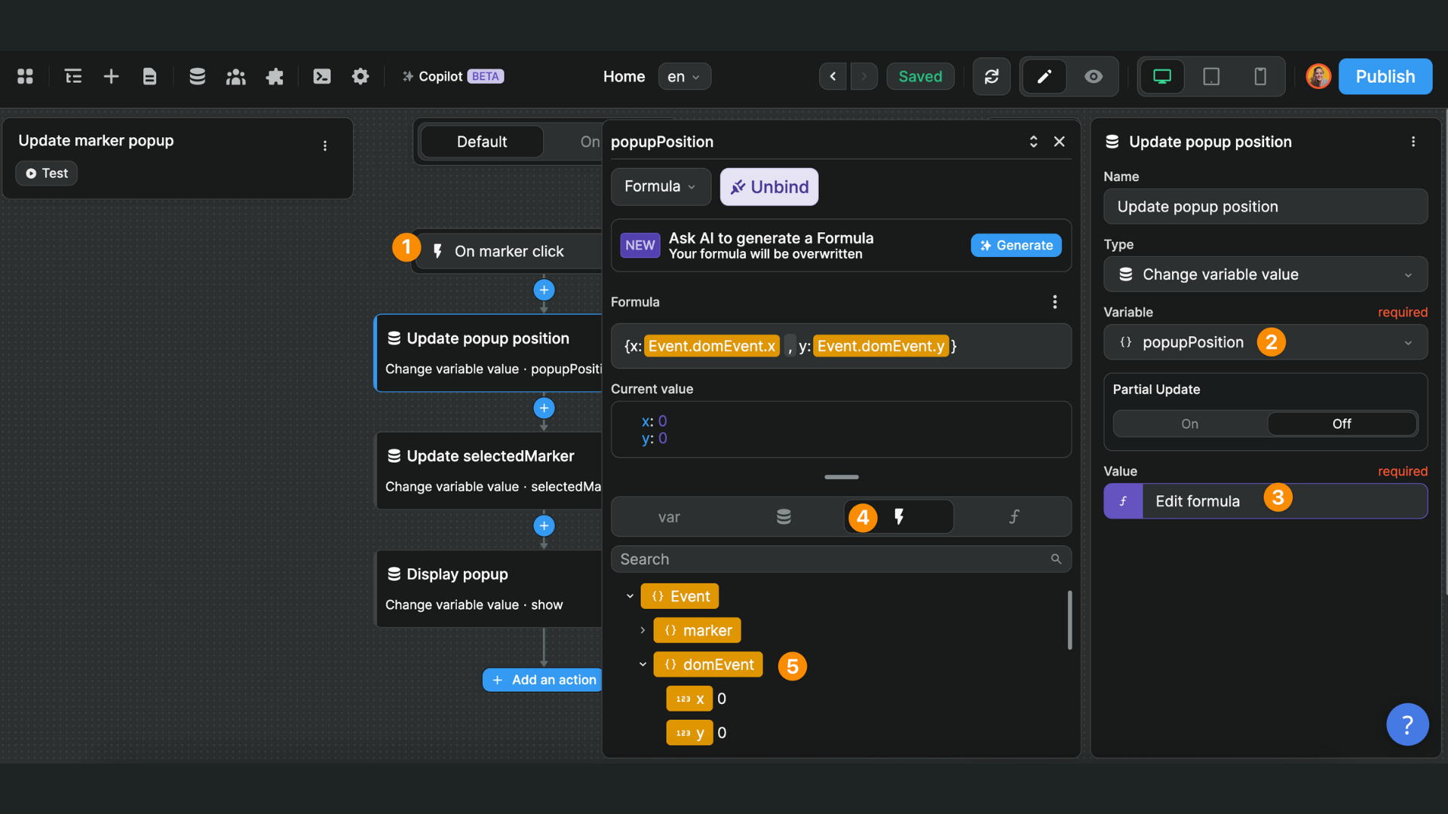Viewport: 1448px width, 814px height.
Task: Open the Data panel database icon
Action: 197,76
